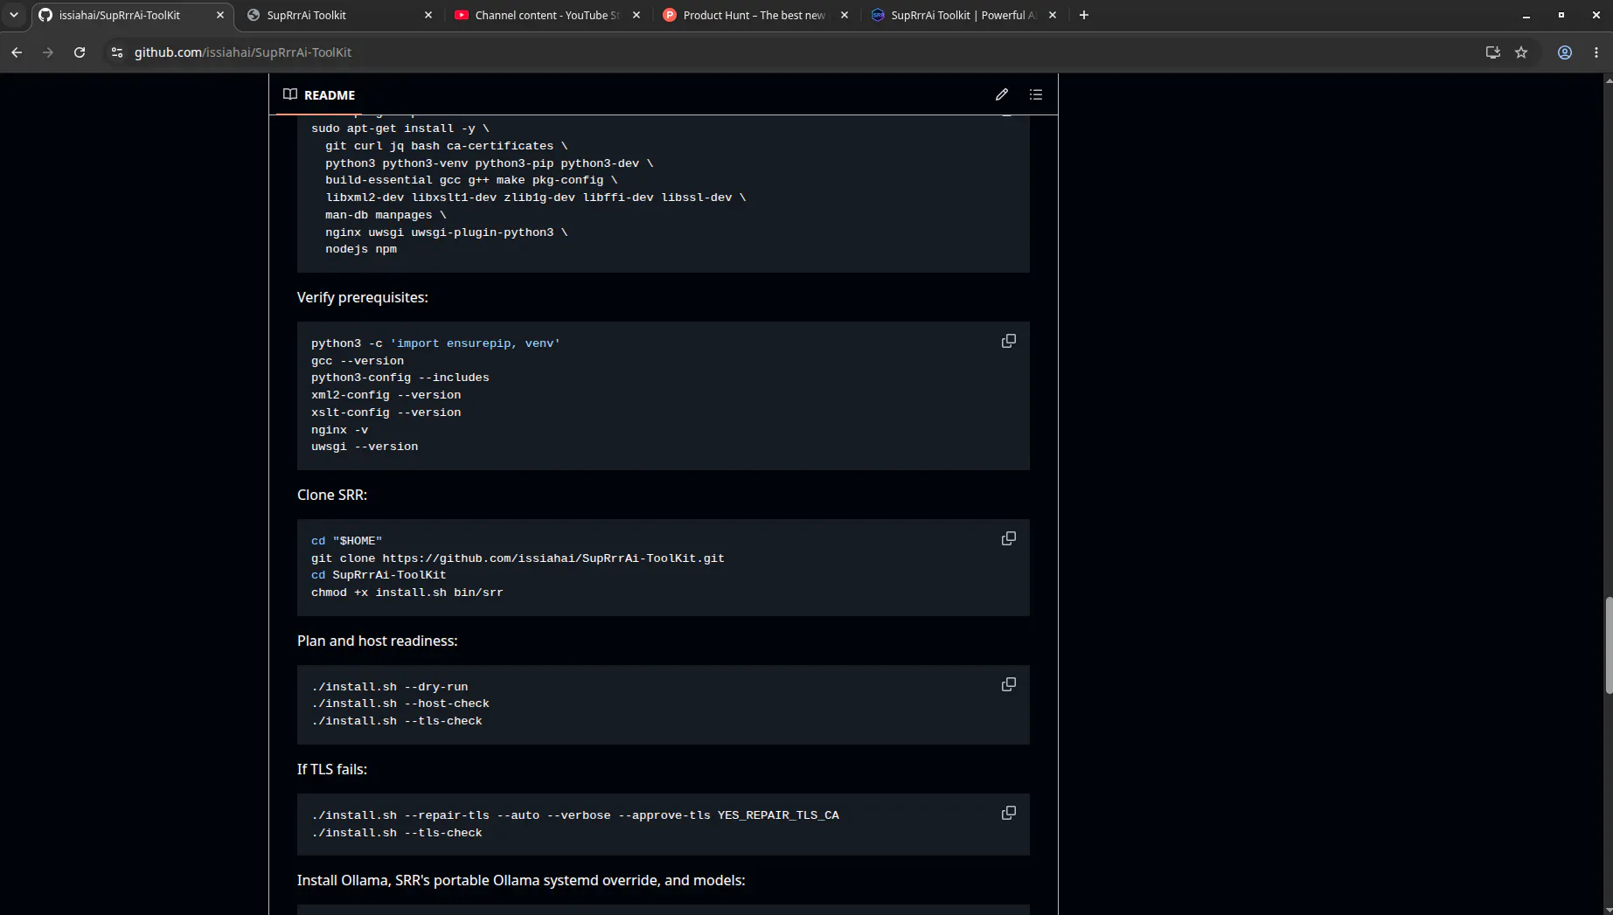Click the 'chmod +x install.sh bin/srr' line
The width and height of the screenshot is (1613, 915).
coord(407,593)
